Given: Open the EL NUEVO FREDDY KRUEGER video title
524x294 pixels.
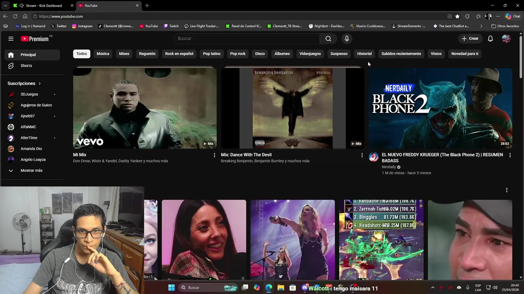Looking at the screenshot, I should (442, 158).
